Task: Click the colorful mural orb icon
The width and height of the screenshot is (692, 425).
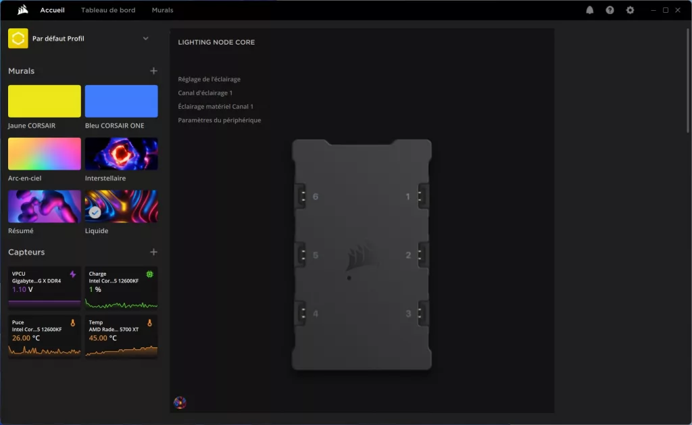Action: point(180,403)
